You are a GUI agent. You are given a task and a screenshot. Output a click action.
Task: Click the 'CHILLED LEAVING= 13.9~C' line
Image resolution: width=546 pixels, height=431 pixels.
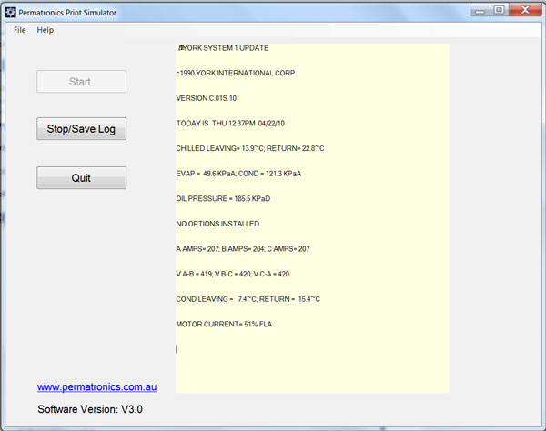250,148
